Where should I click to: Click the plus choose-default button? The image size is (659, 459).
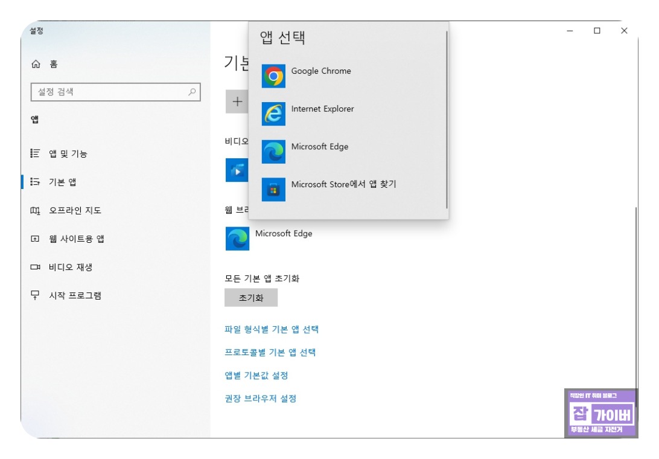[237, 101]
